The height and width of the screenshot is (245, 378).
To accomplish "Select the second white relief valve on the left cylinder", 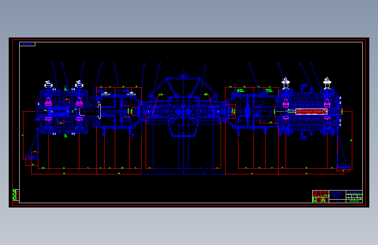I will [x=79, y=85].
